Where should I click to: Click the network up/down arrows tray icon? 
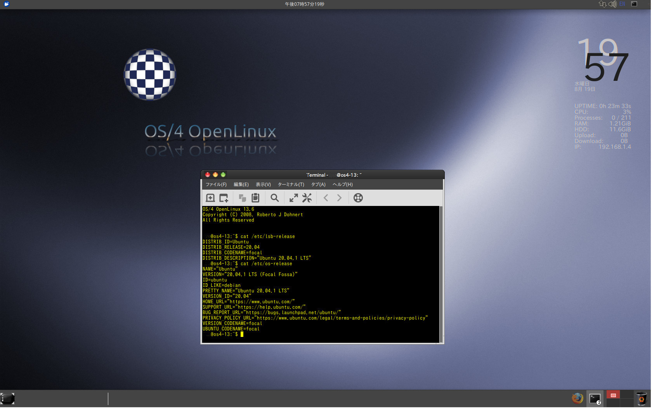(602, 4)
